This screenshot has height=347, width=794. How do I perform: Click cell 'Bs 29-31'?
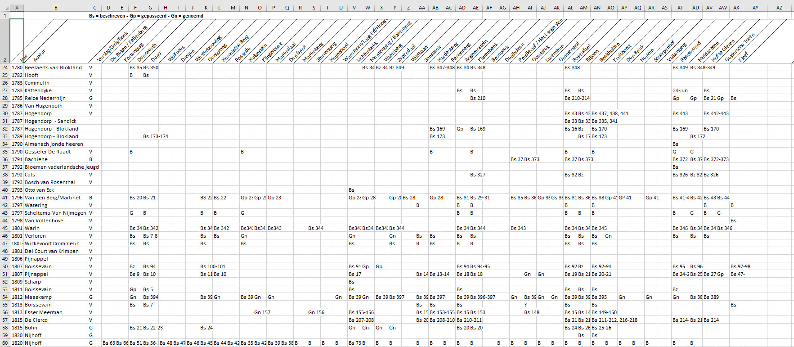click(x=480, y=198)
